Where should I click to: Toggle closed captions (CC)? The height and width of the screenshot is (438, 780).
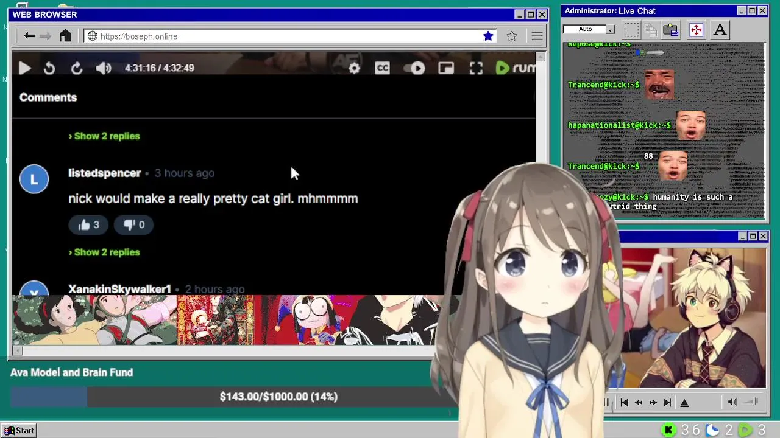tap(382, 68)
